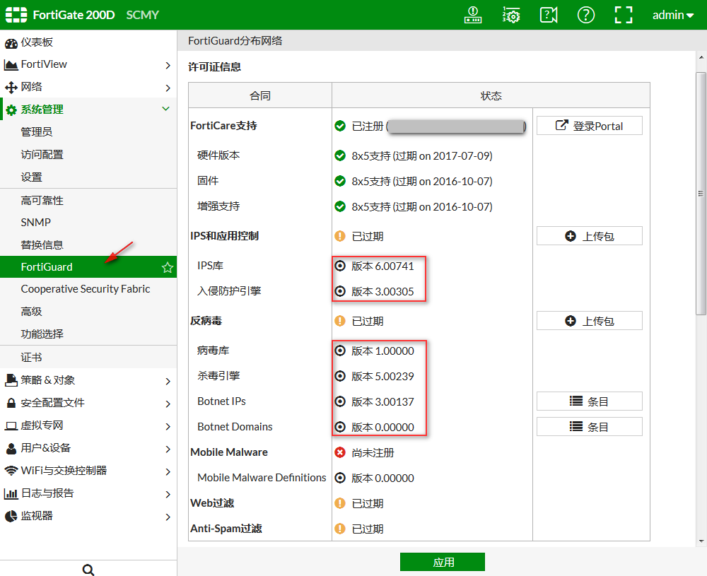The width and height of the screenshot is (707, 576).
Task: Click 上传包 button for IPS和应用控制
Action: tap(590, 236)
